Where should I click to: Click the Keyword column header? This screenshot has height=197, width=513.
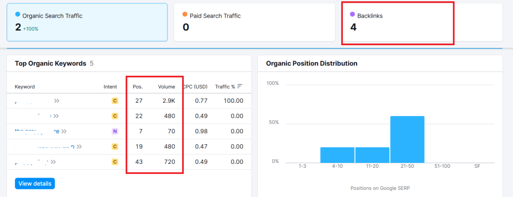coord(24,87)
